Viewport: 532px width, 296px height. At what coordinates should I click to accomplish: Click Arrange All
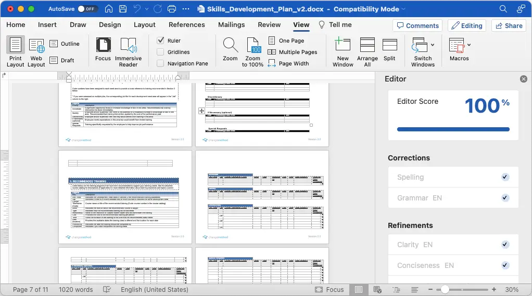click(x=368, y=52)
